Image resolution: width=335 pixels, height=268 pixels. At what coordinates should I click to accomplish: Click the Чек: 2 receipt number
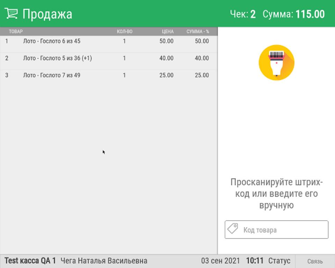(x=243, y=14)
